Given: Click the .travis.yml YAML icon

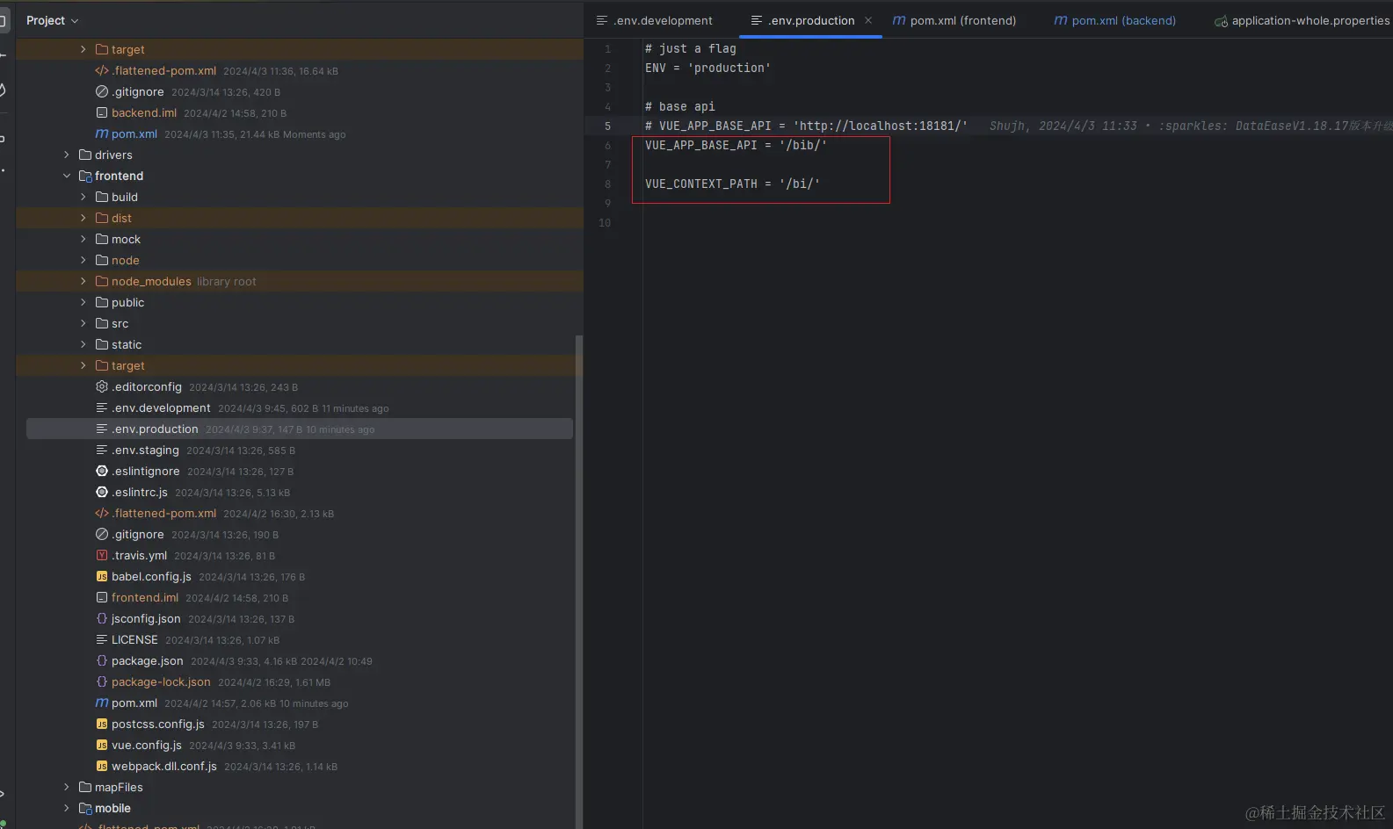Looking at the screenshot, I should point(102,555).
